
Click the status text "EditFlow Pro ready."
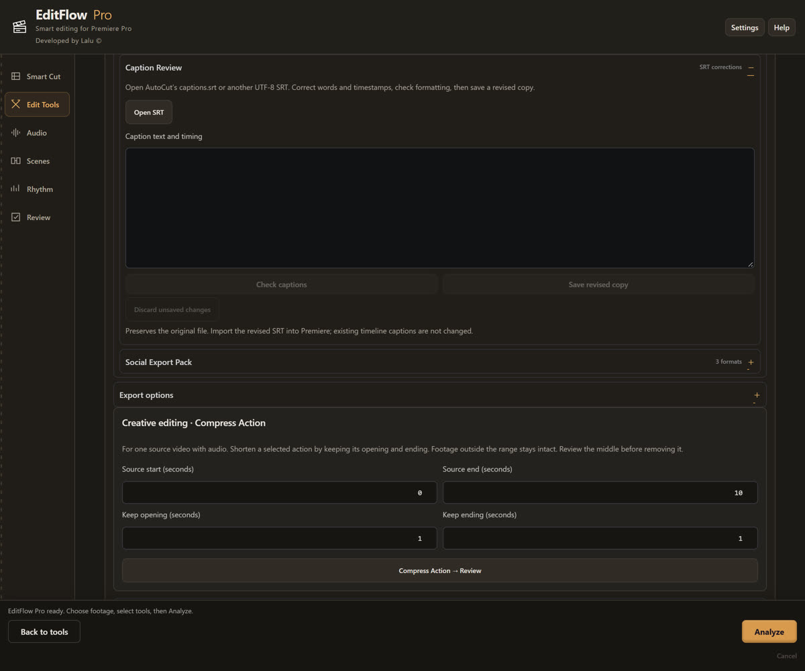tap(36, 611)
